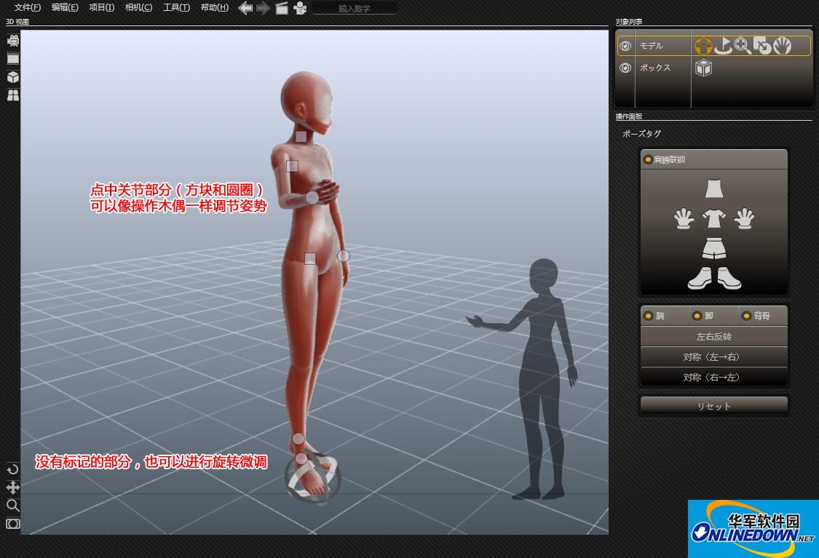The image size is (819, 558).
Task: Open the 文件(F) menu
Action: (x=28, y=7)
